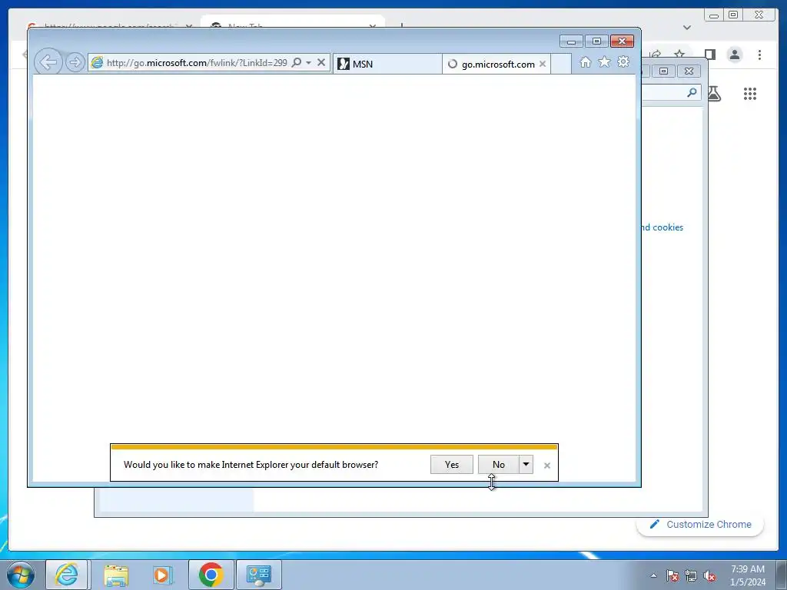
Task: Expand the dropdown arrow beside No
Action: click(x=526, y=465)
